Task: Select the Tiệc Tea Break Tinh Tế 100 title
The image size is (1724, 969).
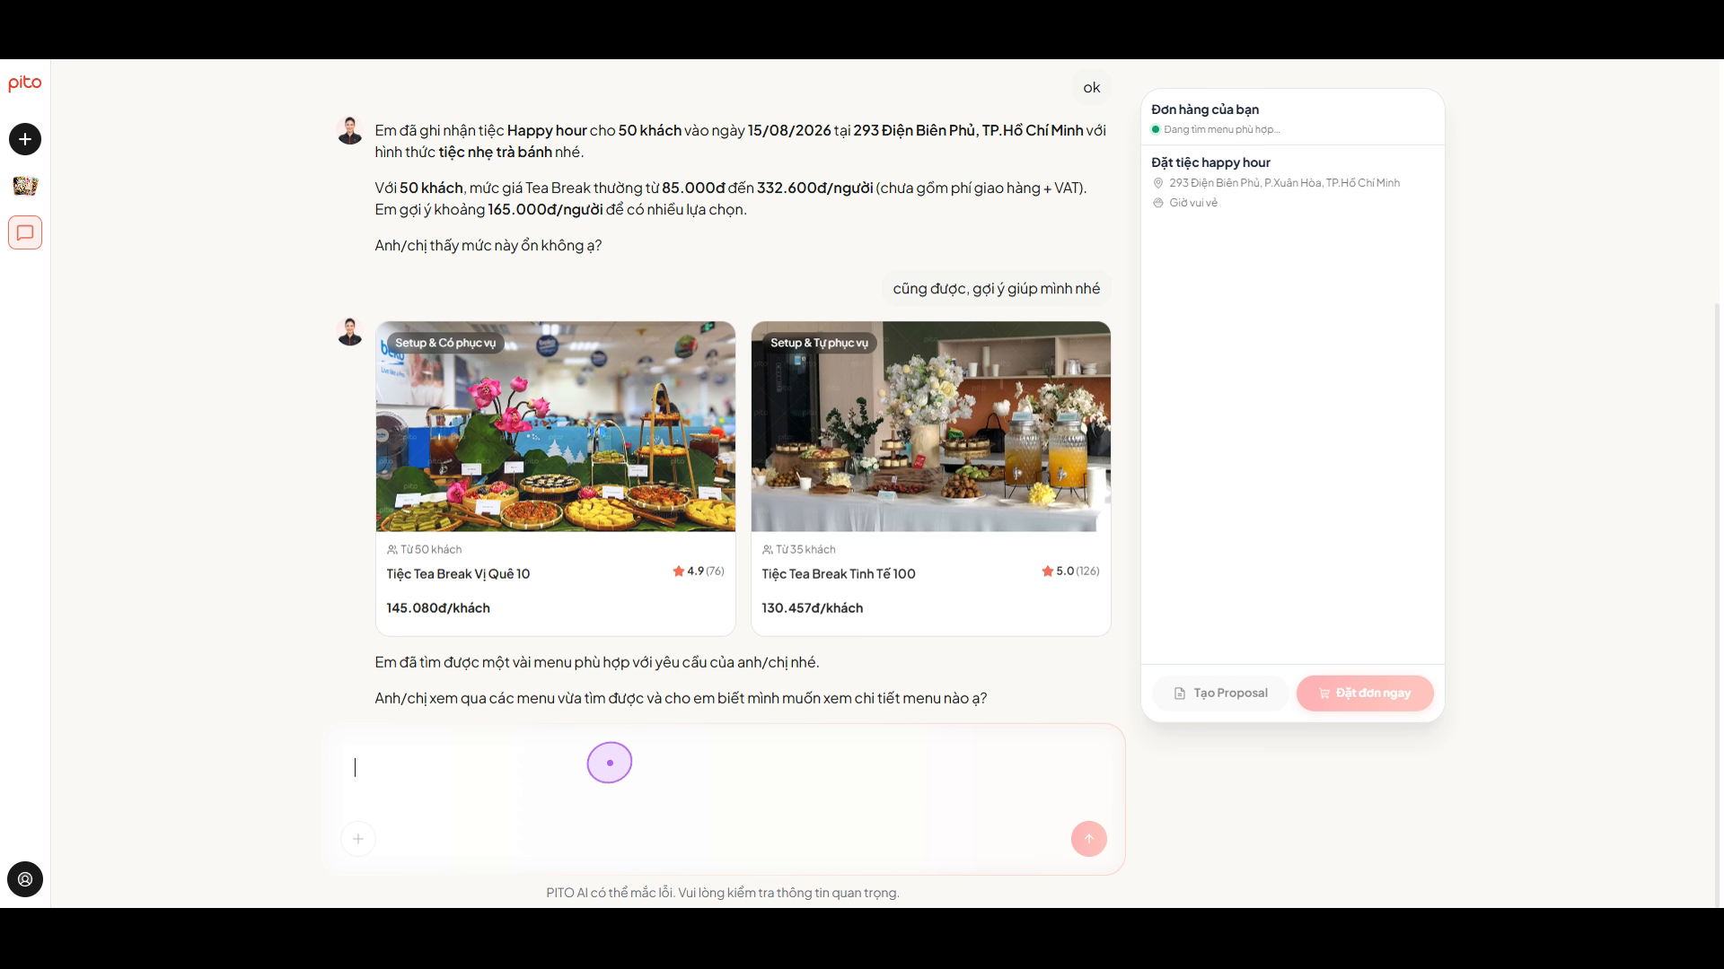Action: [x=839, y=574]
